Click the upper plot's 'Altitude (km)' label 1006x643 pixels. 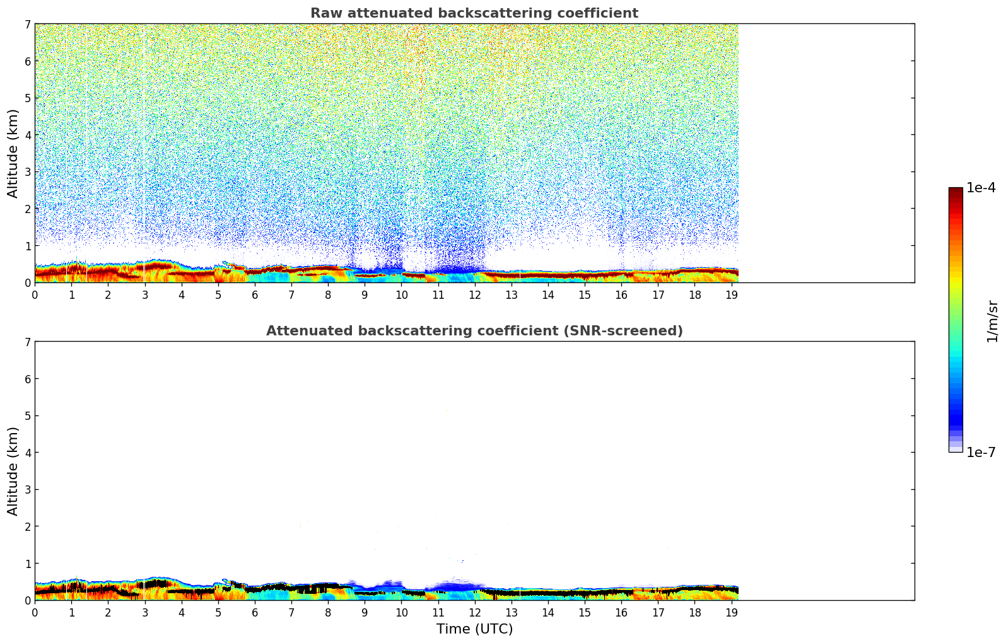point(13,153)
